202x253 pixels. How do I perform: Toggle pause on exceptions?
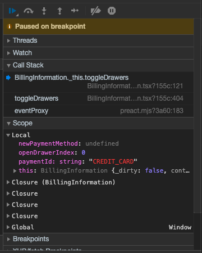pyautogui.click(x=112, y=11)
